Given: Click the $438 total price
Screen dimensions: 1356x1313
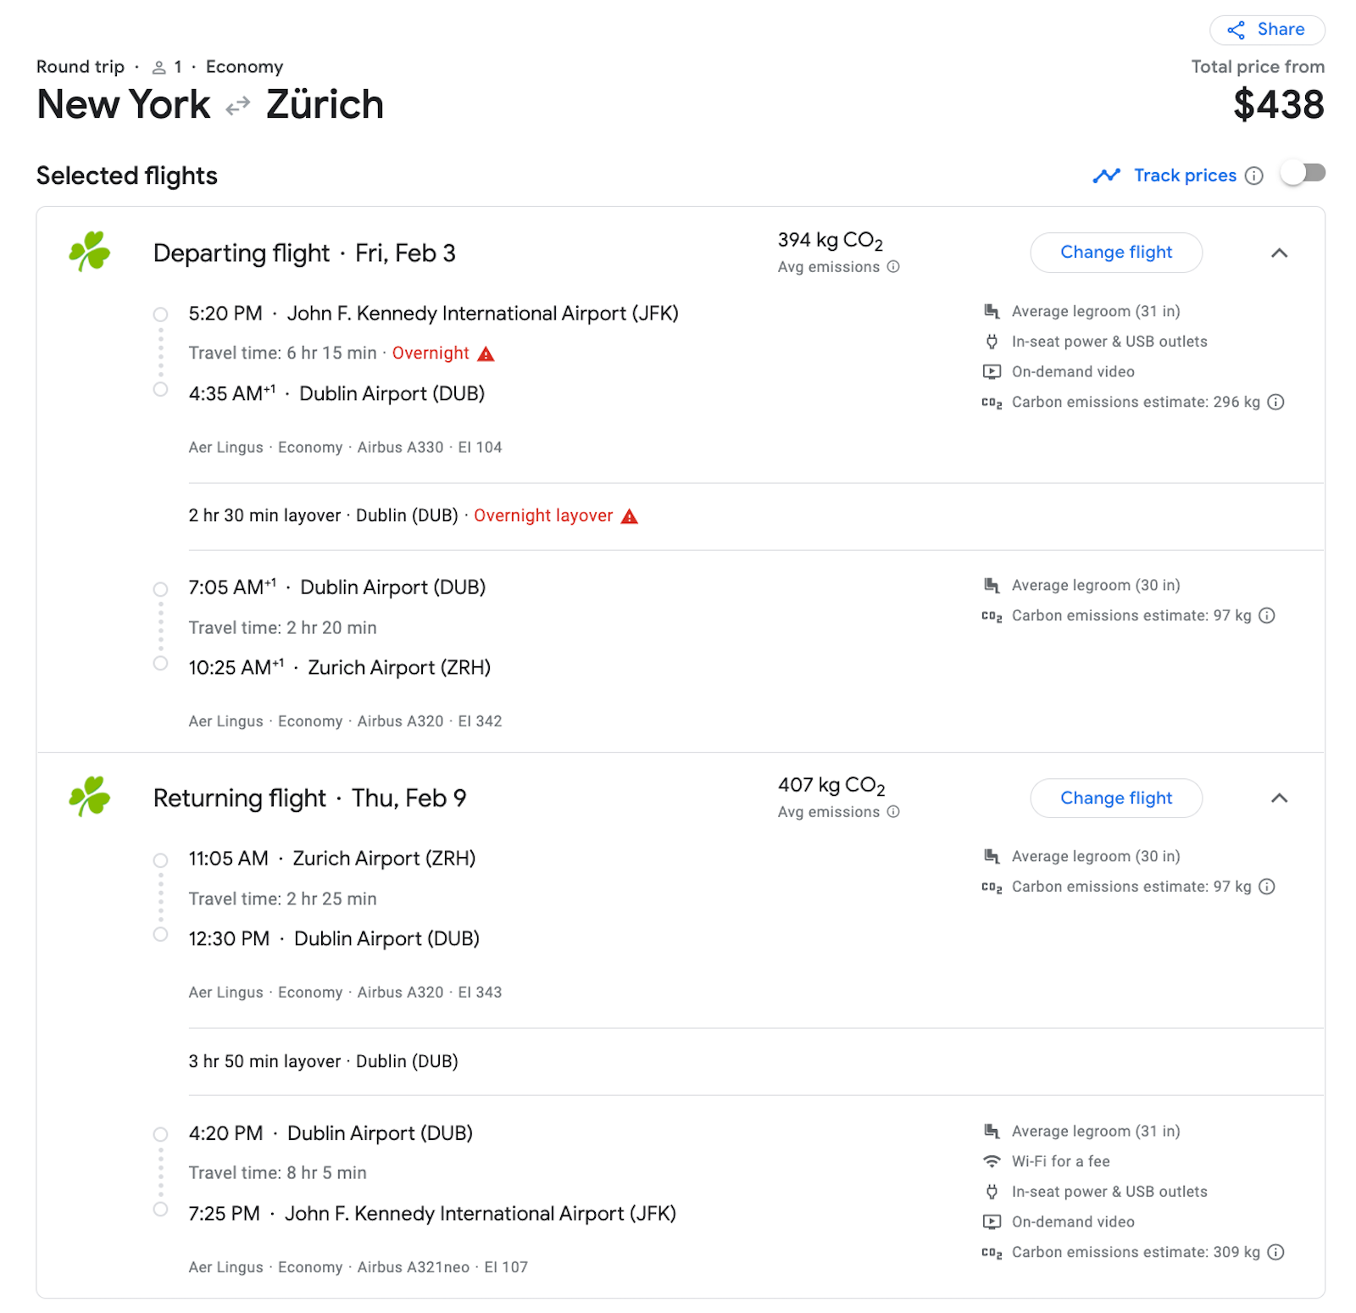Looking at the screenshot, I should tap(1278, 105).
